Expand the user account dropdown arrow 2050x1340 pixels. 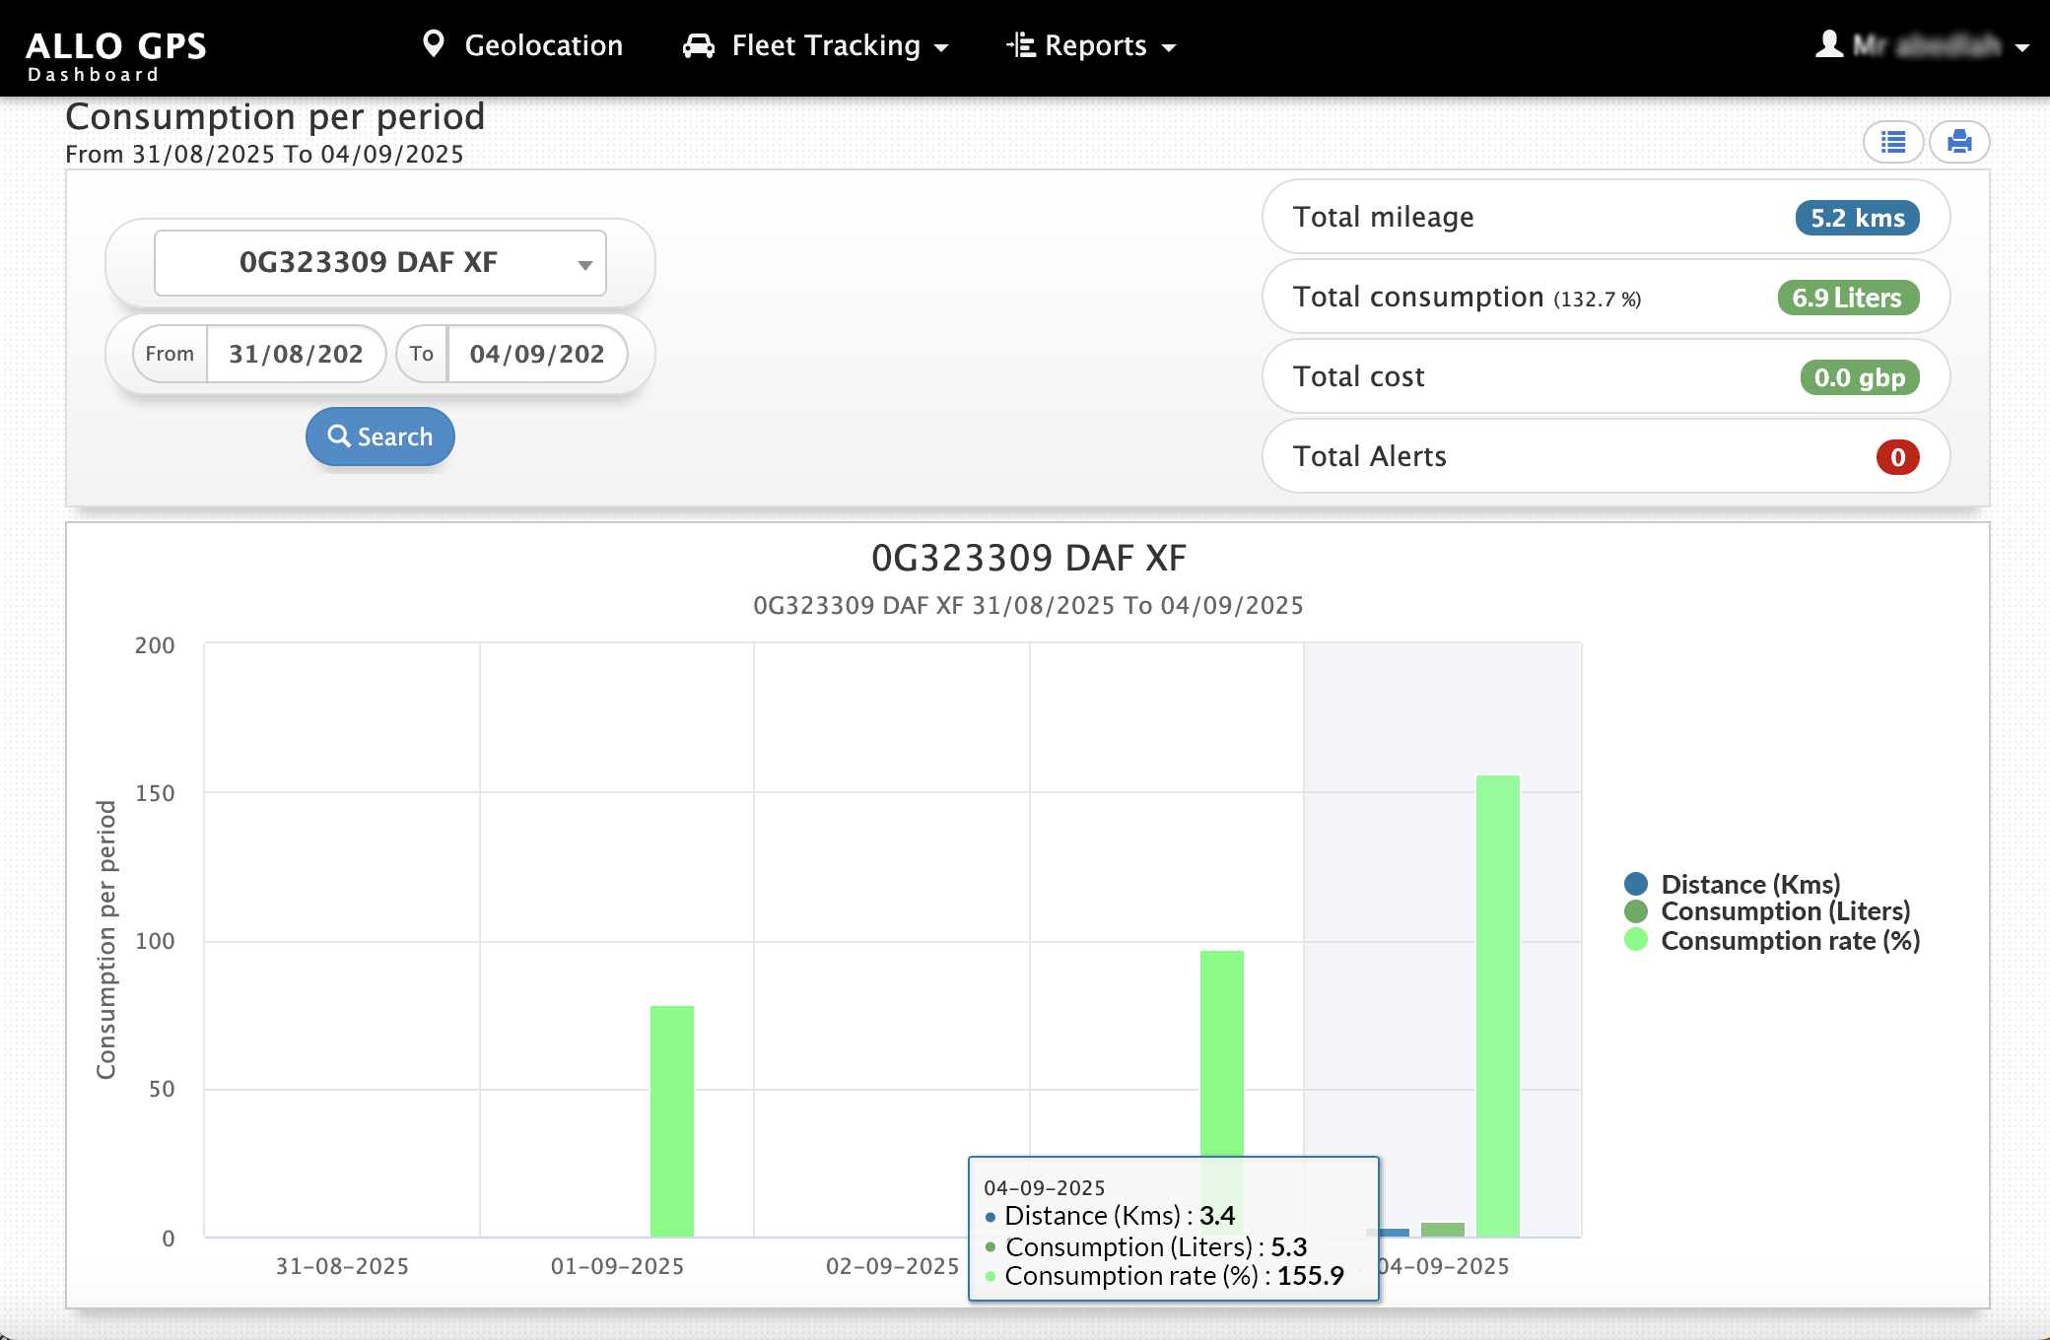coord(2021,47)
